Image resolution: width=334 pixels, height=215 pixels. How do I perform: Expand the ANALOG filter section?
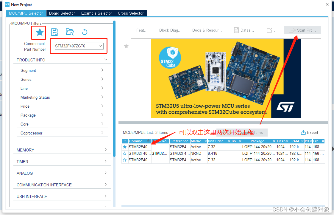pos(106,173)
